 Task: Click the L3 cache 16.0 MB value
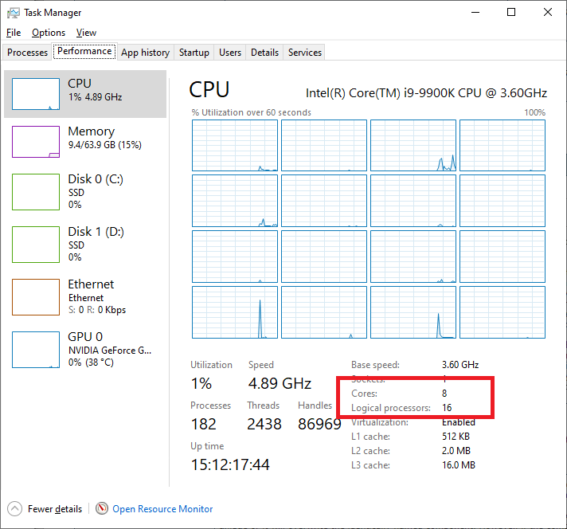click(459, 465)
